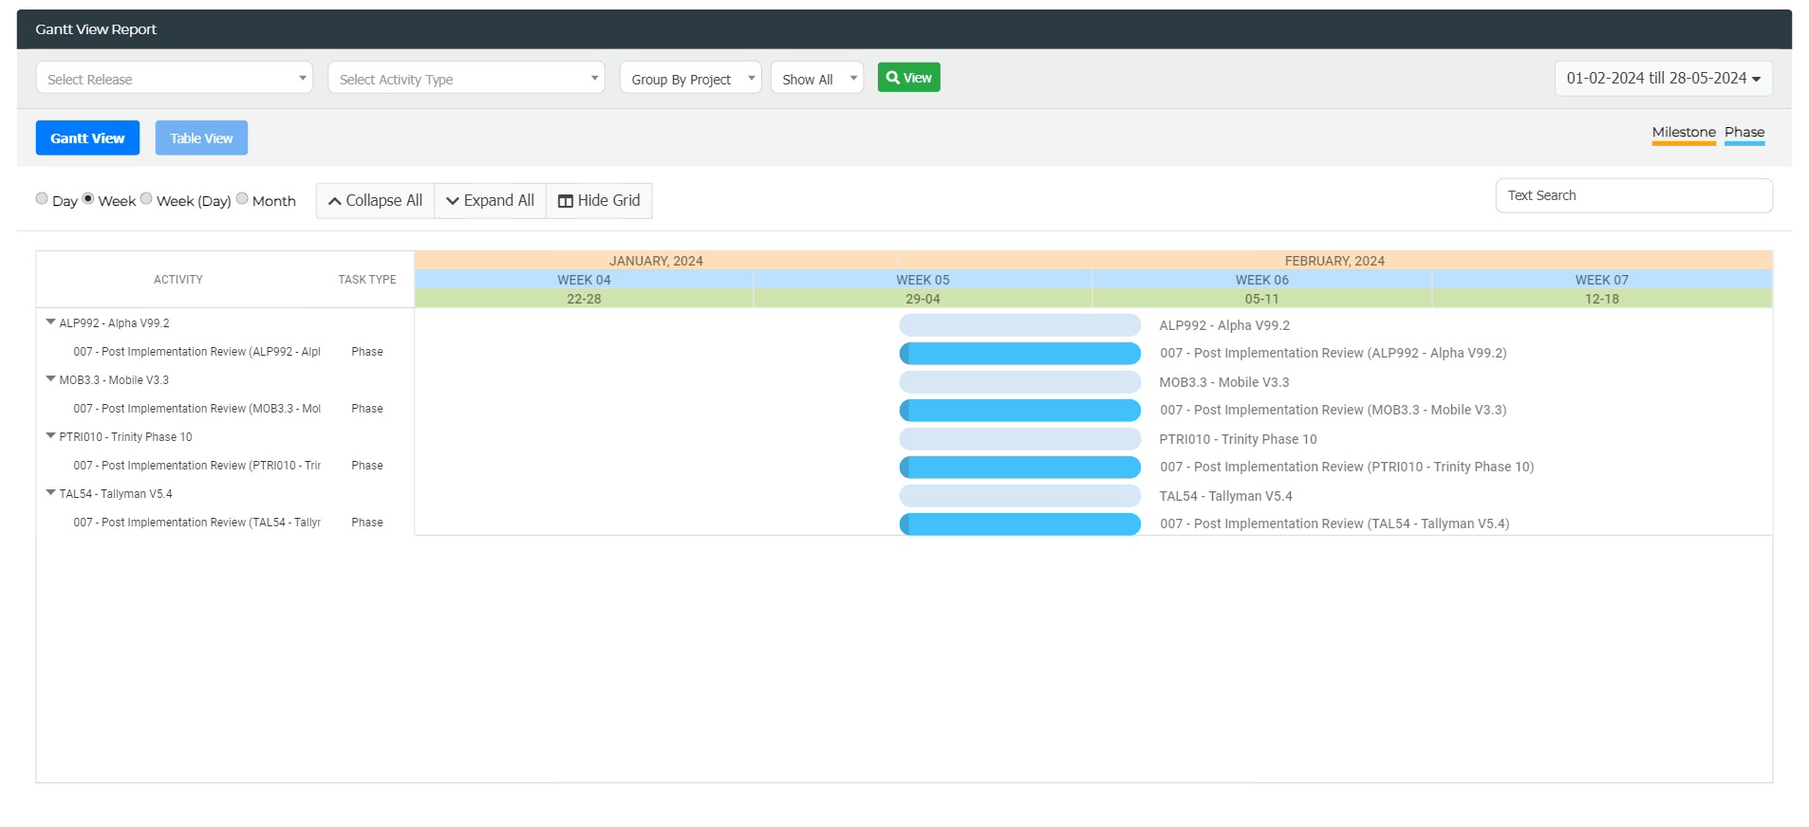Image resolution: width=1809 pixels, height=827 pixels.
Task: Click the WEEK 04 header cell
Action: click(x=584, y=280)
